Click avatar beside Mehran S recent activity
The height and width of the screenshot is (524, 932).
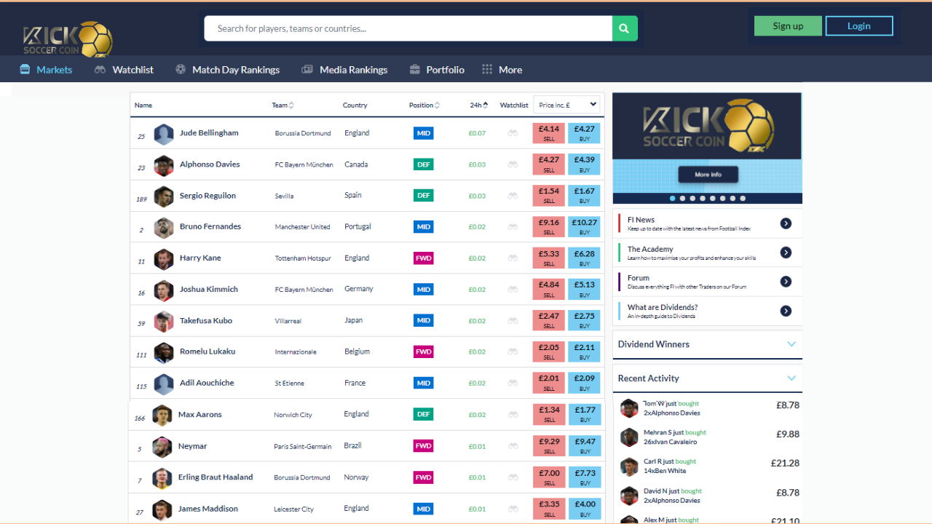point(629,437)
